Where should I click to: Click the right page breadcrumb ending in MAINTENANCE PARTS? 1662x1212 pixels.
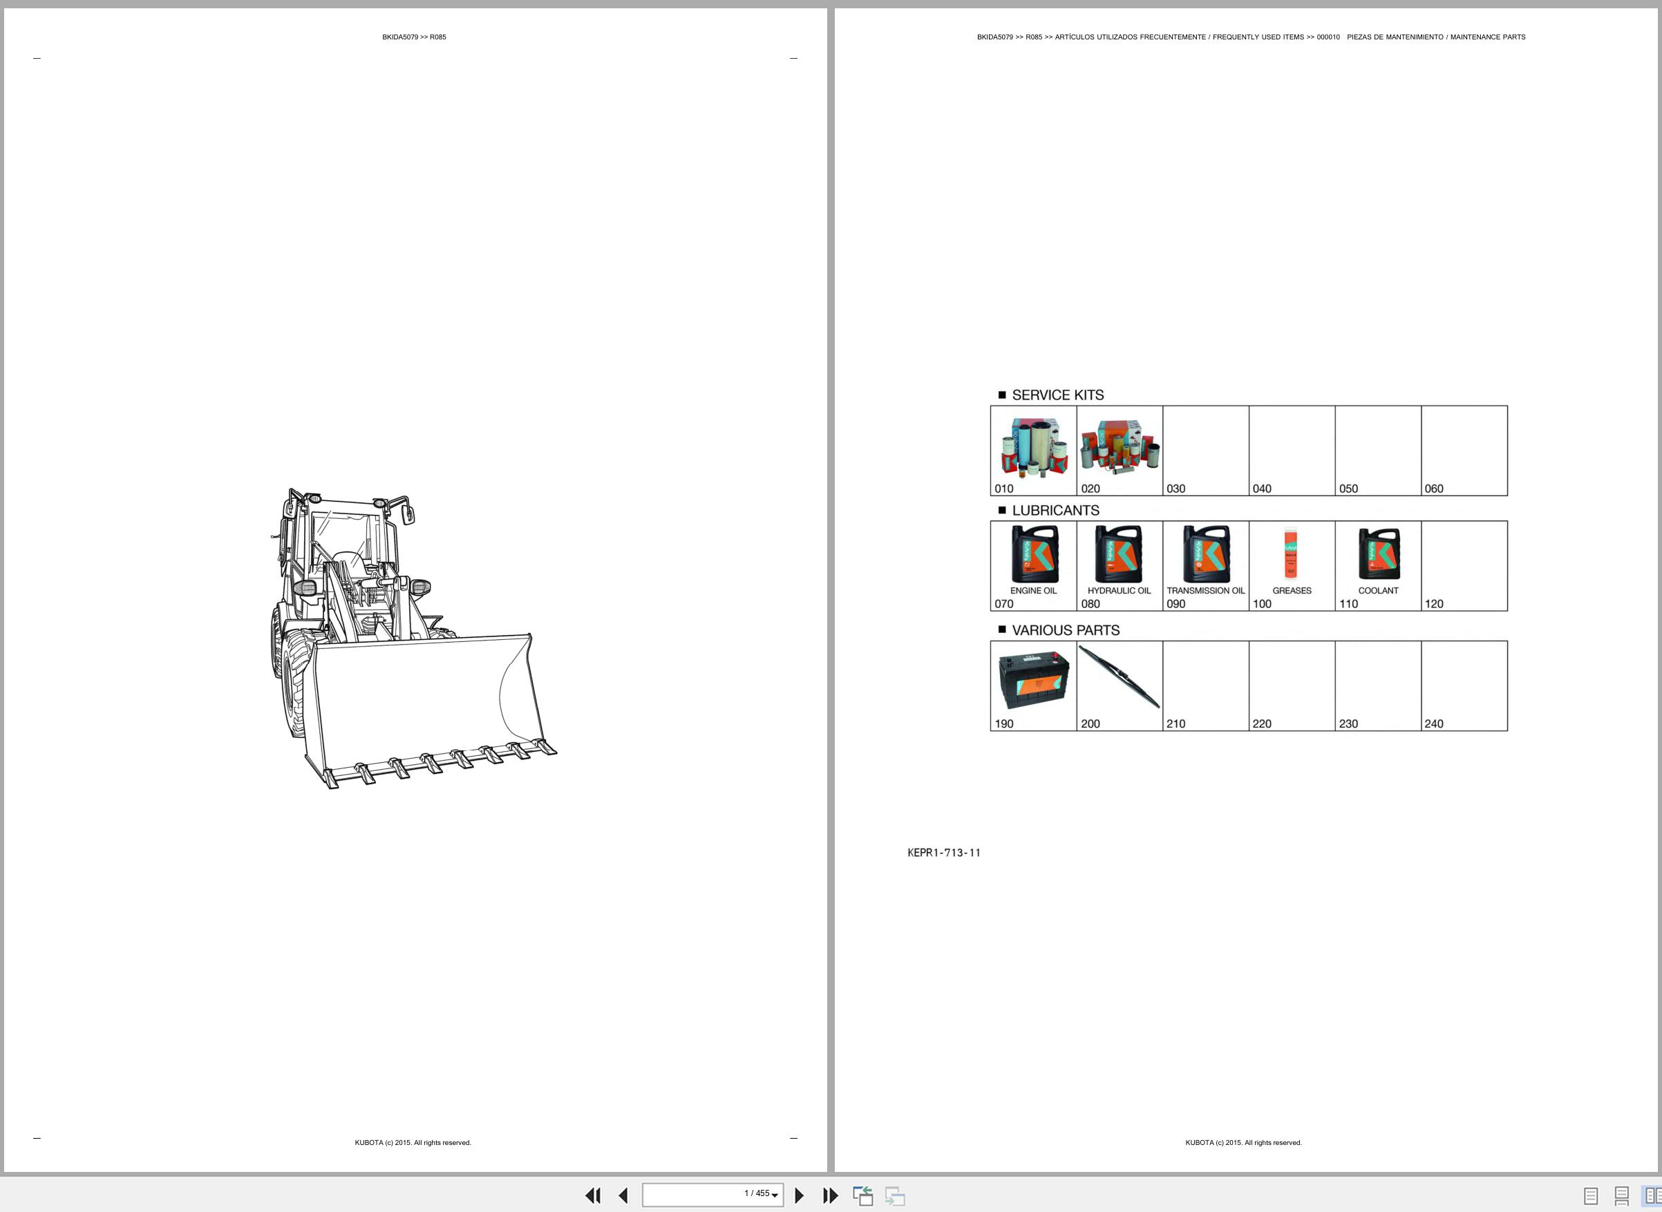(x=1251, y=37)
